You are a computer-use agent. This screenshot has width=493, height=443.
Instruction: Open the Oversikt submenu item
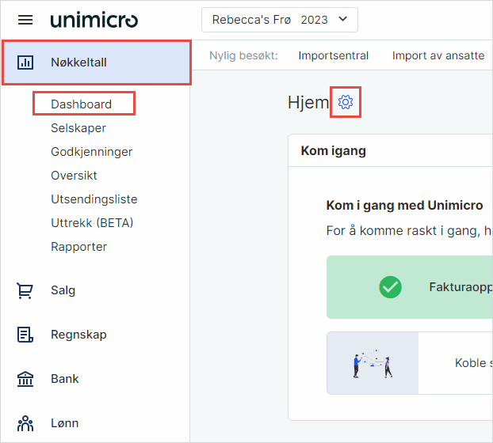(x=74, y=176)
